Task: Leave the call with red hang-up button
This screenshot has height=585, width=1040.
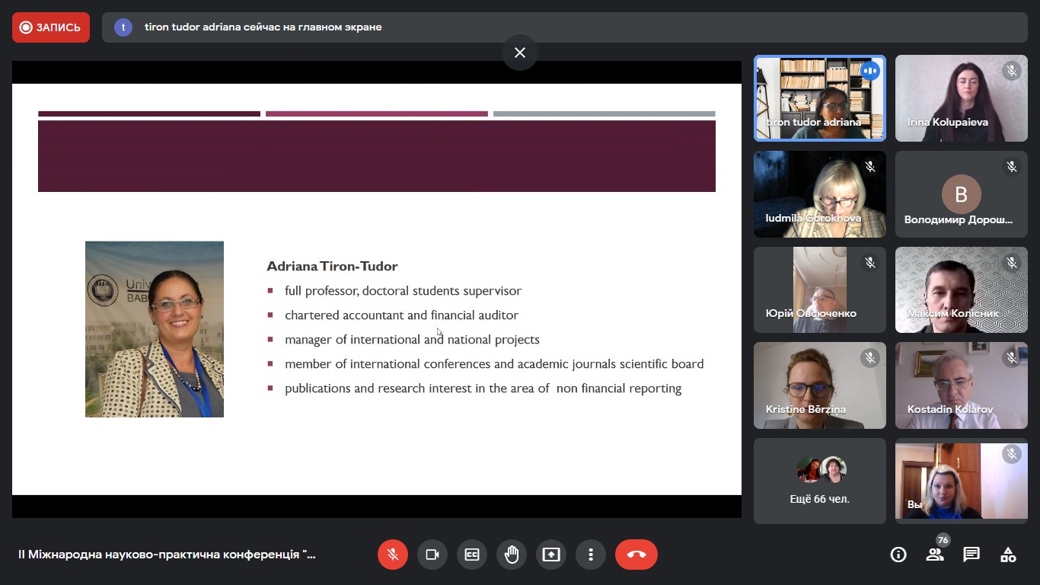Action: coord(636,555)
